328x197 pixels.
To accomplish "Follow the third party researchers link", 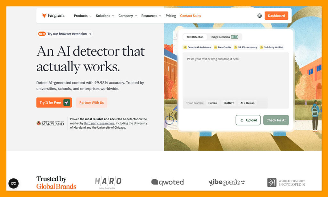I will click(99, 123).
